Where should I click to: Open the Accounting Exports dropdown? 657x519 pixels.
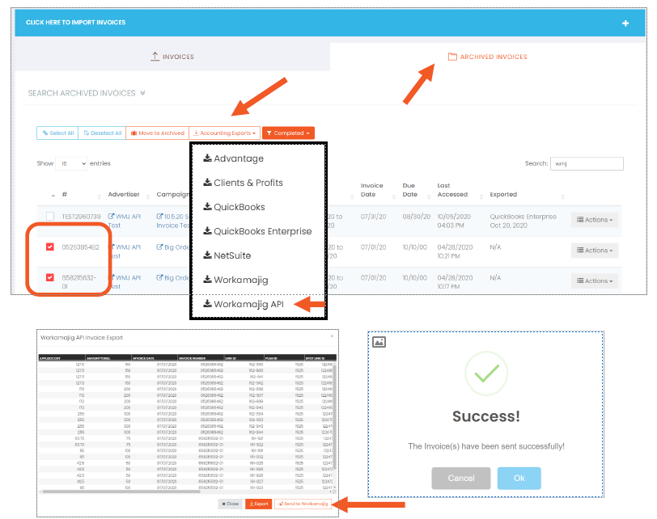(x=225, y=133)
